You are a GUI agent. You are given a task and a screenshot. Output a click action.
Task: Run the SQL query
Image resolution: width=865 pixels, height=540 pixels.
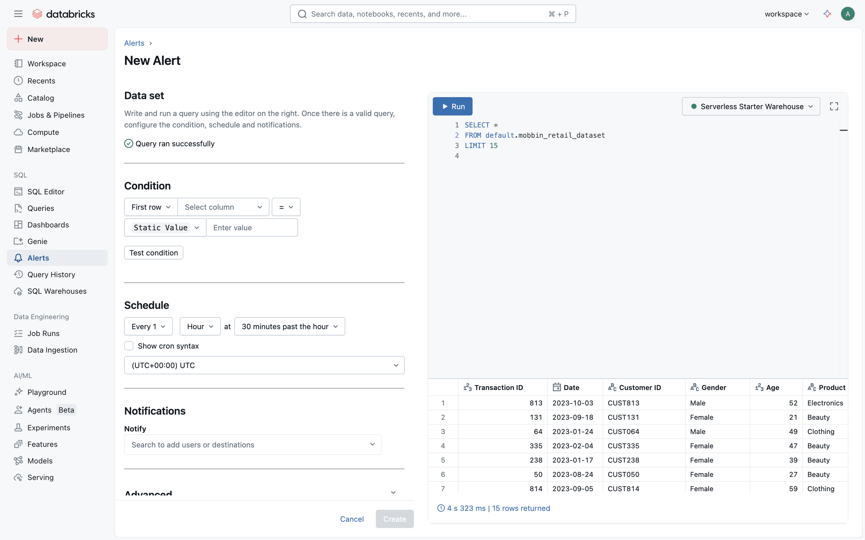[452, 106]
